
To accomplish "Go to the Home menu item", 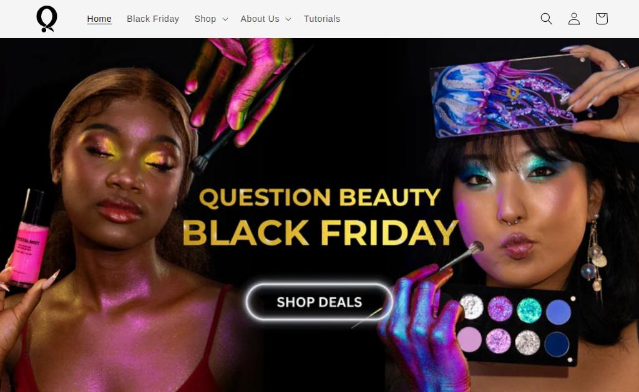I will tap(99, 19).
